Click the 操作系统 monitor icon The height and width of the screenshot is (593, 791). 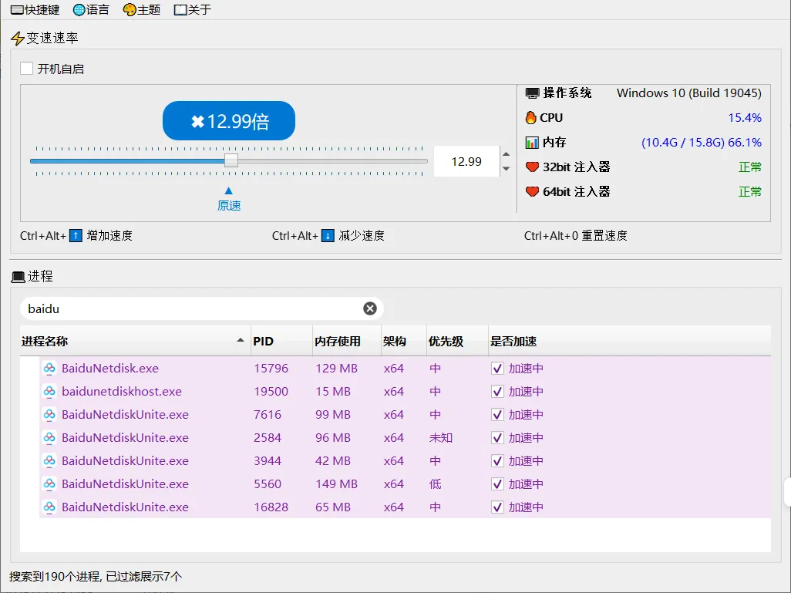point(532,93)
